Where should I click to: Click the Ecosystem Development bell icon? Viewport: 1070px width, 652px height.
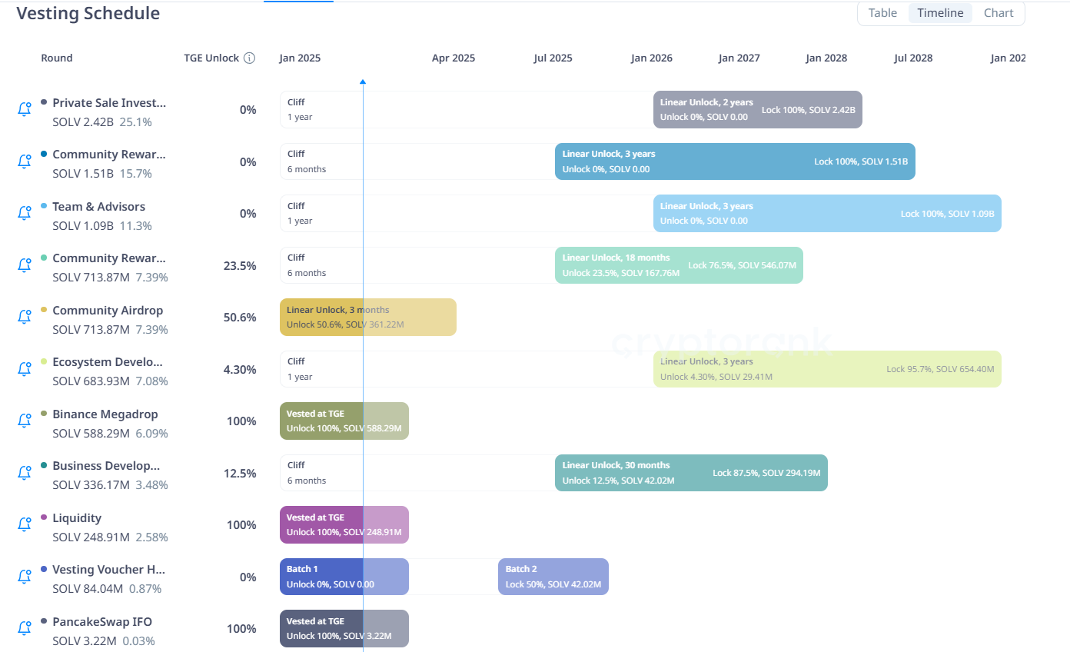pos(24,369)
